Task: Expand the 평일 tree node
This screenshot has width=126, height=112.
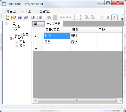Action: click(16, 42)
